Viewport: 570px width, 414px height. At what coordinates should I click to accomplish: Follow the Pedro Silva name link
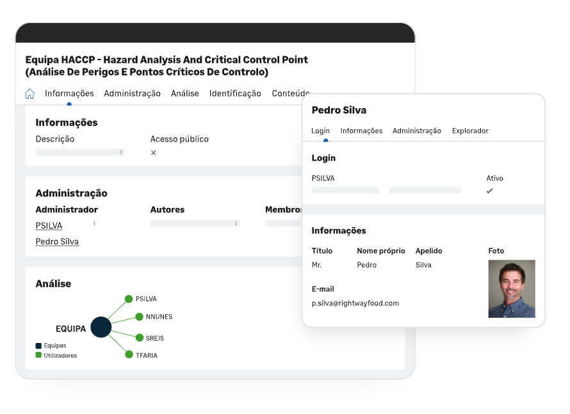[x=57, y=241]
